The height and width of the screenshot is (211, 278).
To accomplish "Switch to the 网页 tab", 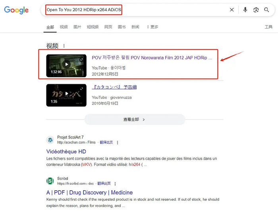I will pyautogui.click(x=108, y=27).
